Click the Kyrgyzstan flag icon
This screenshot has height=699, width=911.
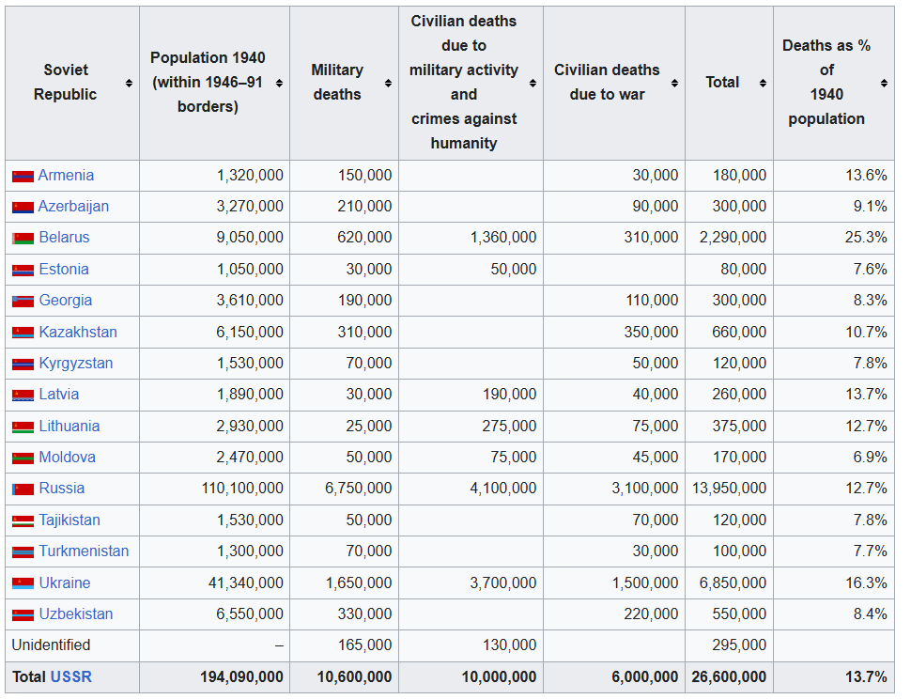click(23, 365)
